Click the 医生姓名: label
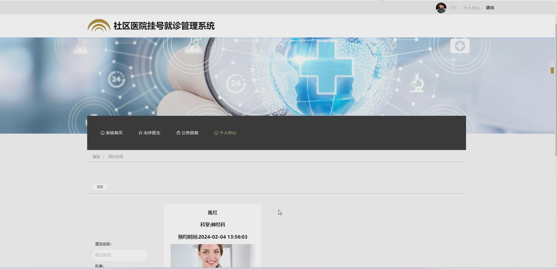 103,244
